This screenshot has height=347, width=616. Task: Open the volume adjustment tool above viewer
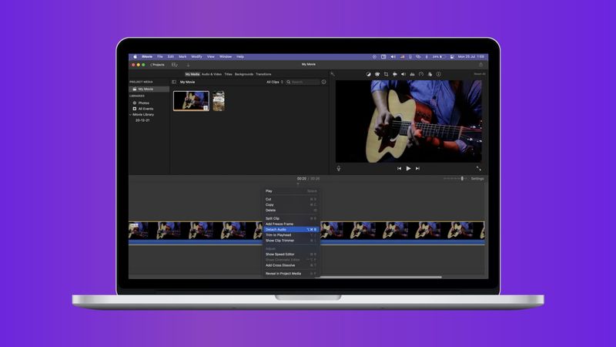coord(403,74)
